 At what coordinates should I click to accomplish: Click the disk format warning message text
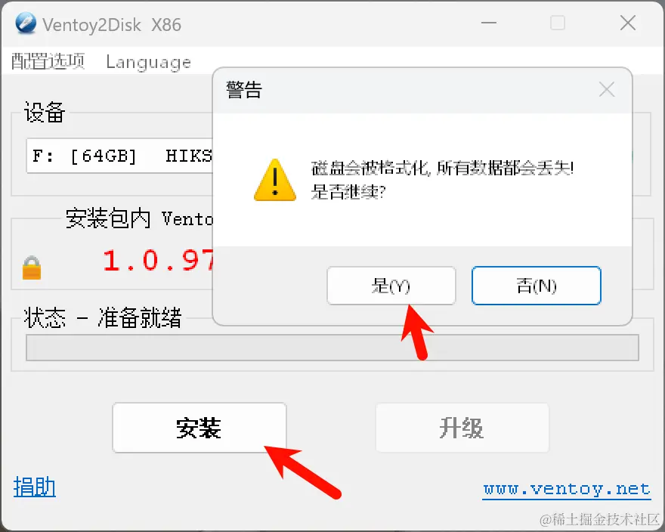(x=442, y=180)
